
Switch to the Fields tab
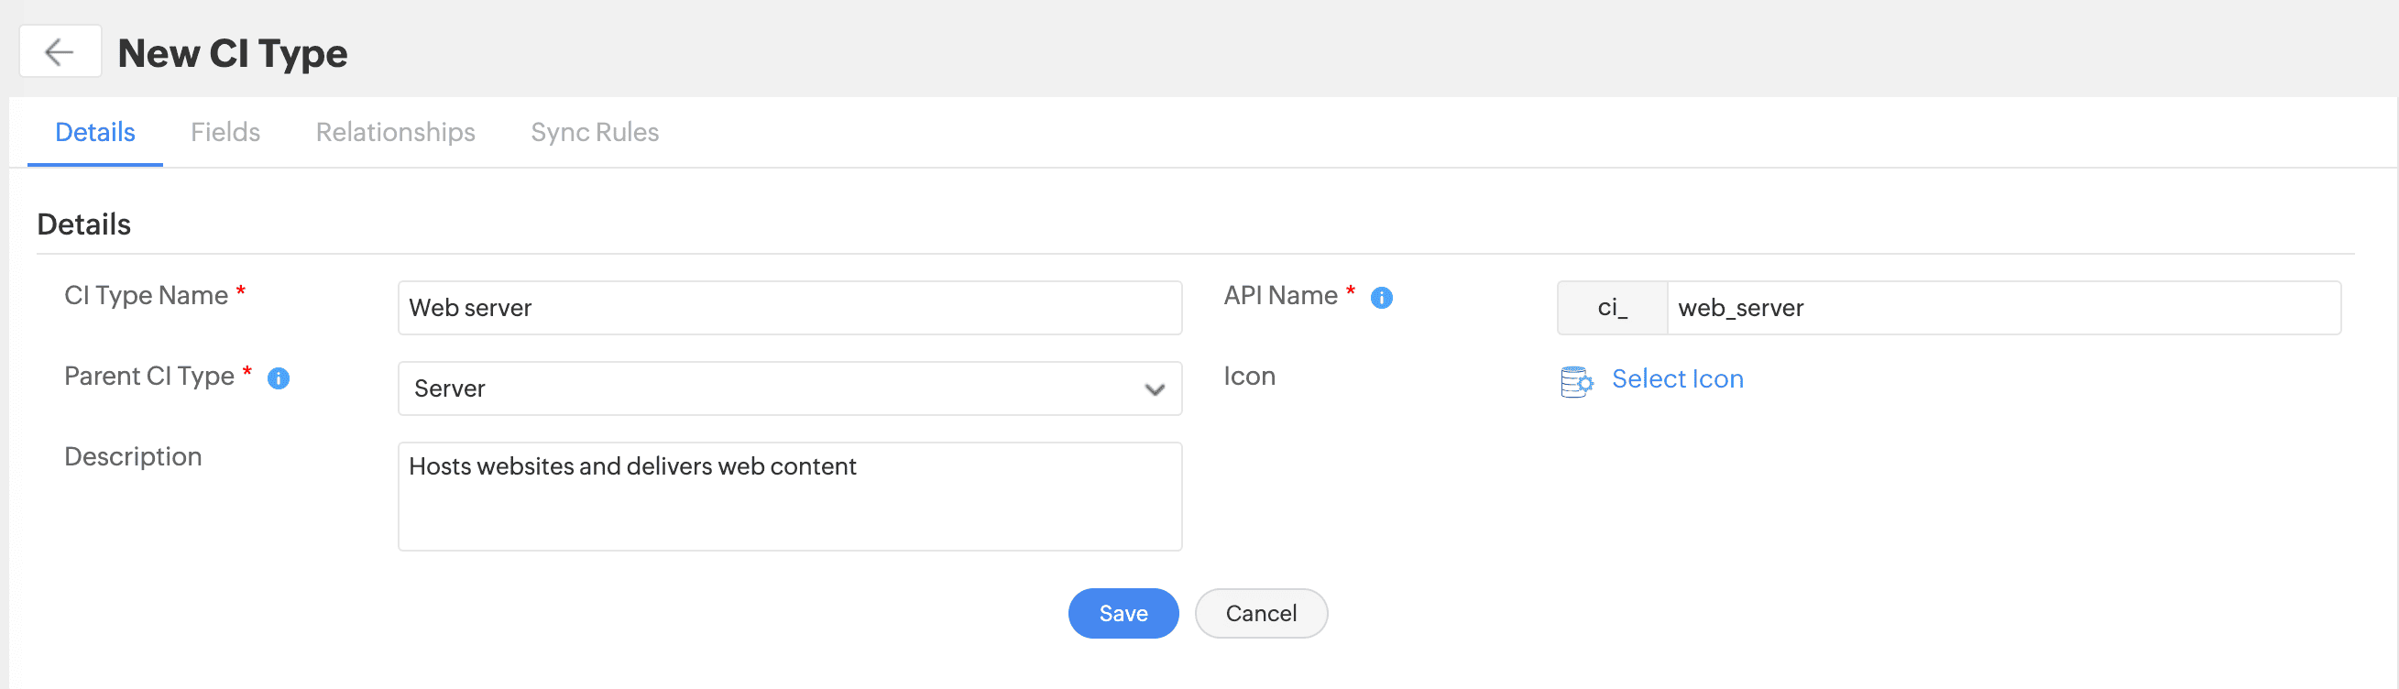point(225,132)
